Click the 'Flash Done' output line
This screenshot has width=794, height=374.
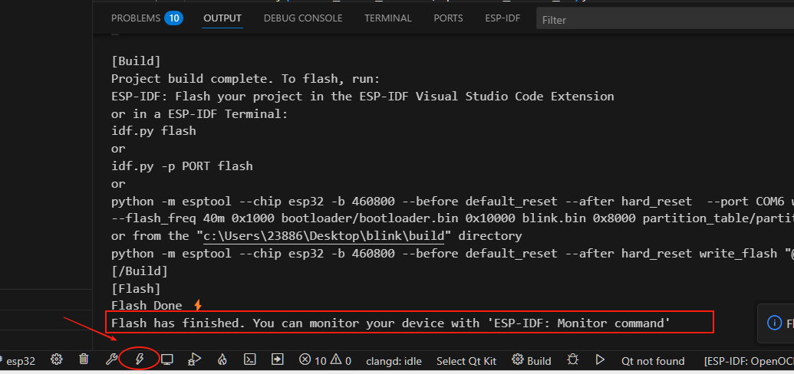156,306
